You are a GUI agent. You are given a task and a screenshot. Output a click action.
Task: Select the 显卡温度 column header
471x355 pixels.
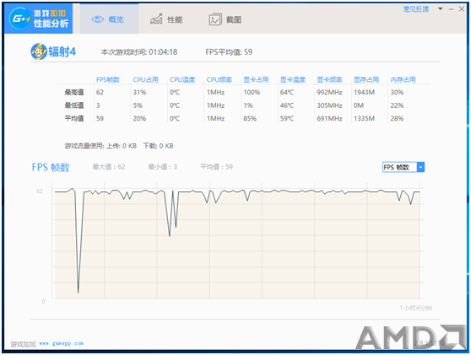[x=293, y=79]
